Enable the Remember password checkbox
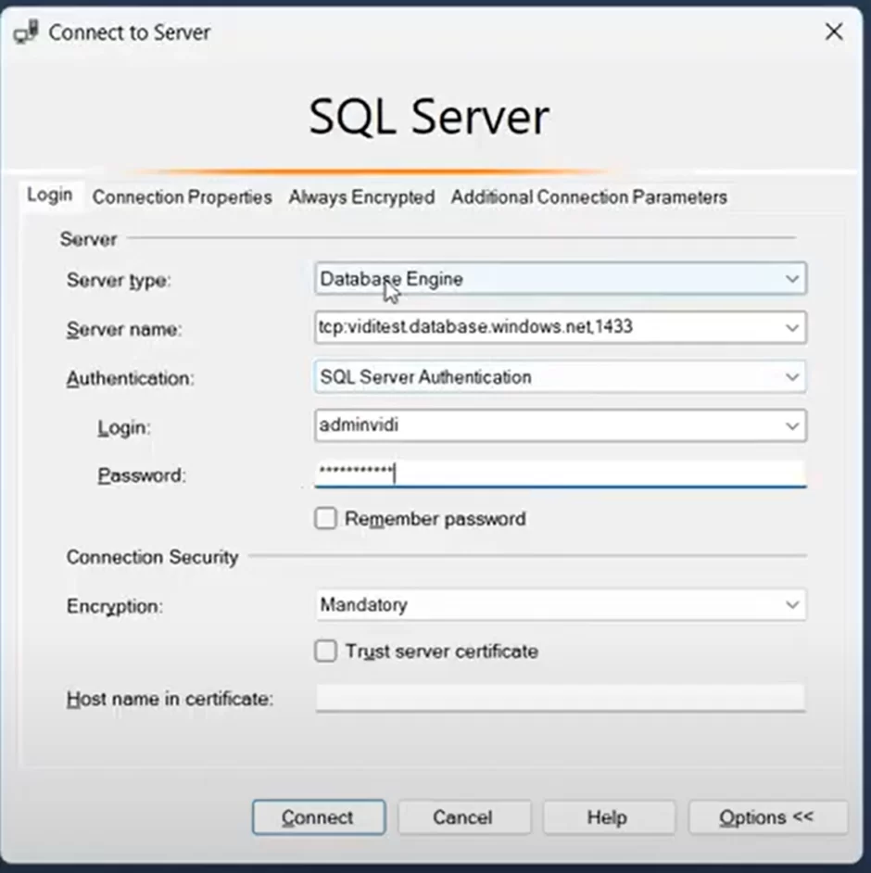This screenshot has height=873, width=871. (x=325, y=518)
